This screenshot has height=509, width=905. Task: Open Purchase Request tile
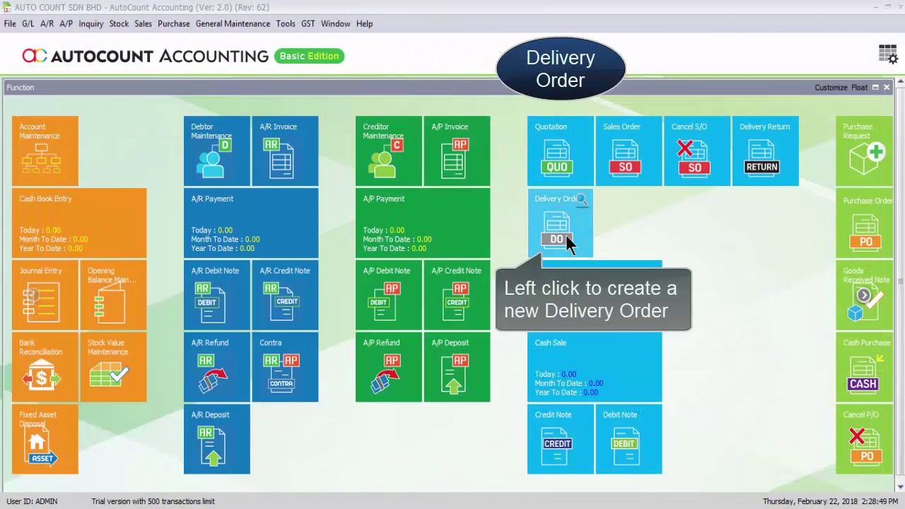tap(864, 151)
